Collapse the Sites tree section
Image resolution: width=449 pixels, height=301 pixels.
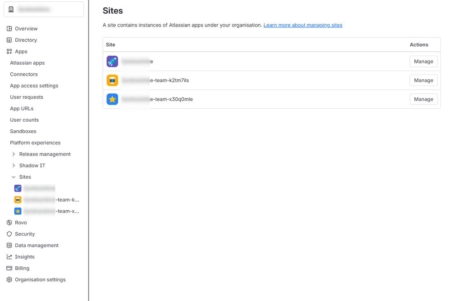13,177
